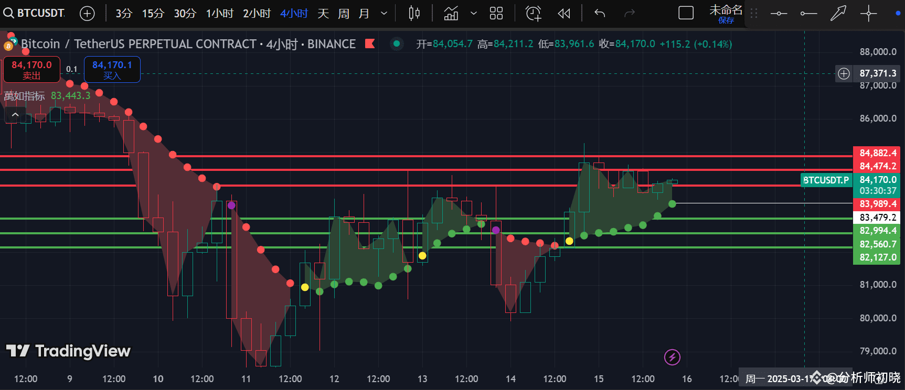905x390 pixels.
Task: Switch to the 2小时 timeframe
Action: coord(257,14)
